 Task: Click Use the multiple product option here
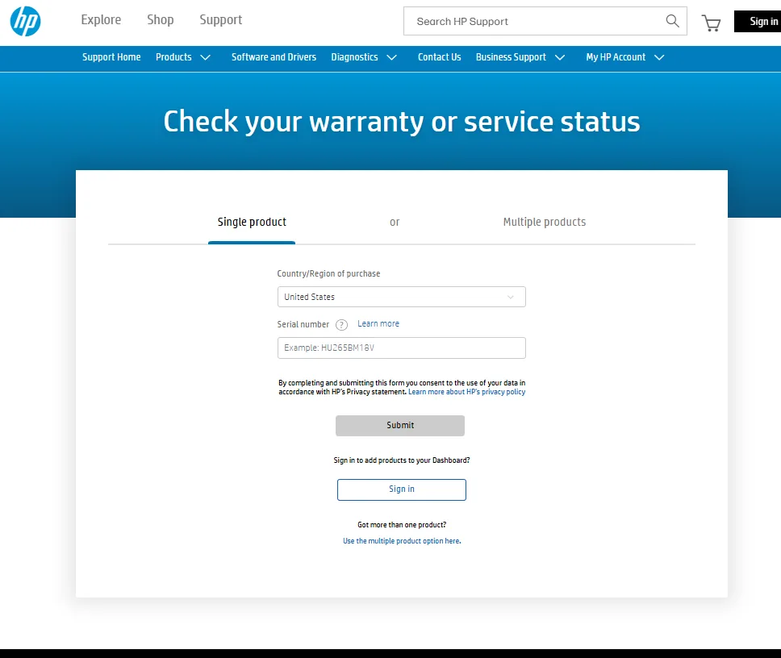click(x=402, y=541)
